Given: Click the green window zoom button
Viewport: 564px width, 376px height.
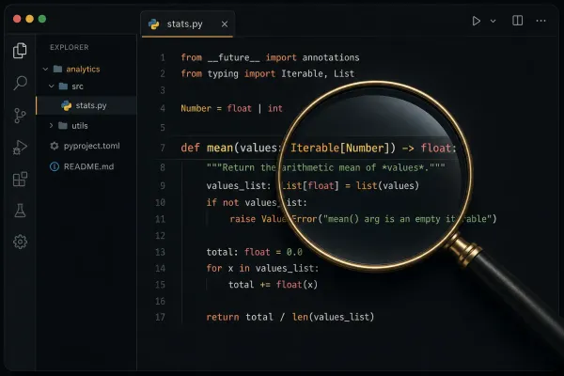Looking at the screenshot, I should (42, 19).
